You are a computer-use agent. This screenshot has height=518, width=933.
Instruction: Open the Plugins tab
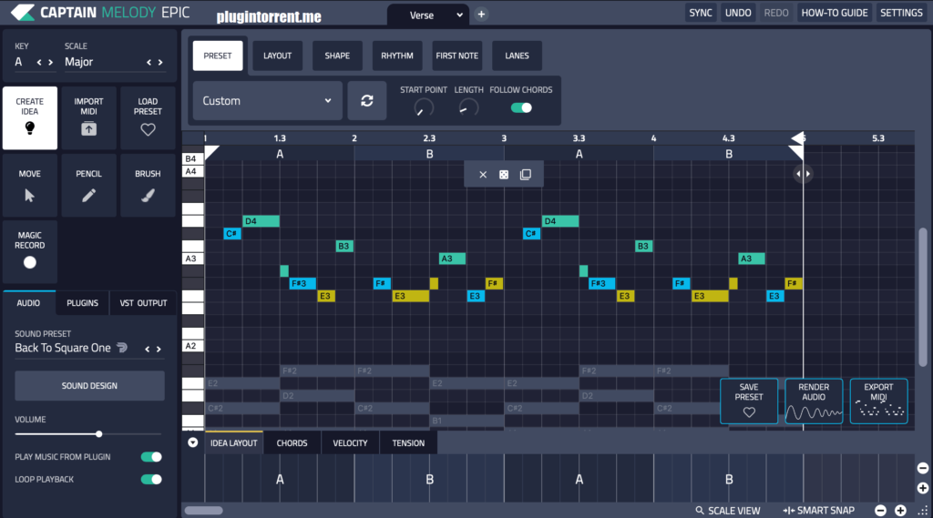[x=82, y=303]
